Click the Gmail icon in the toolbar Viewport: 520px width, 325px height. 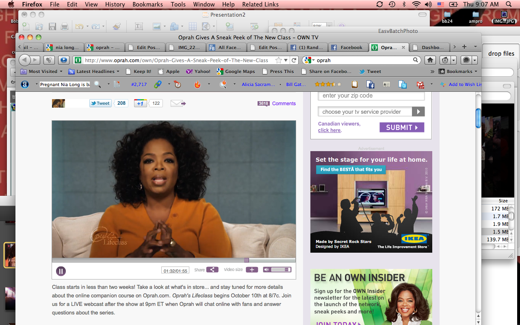point(420,84)
